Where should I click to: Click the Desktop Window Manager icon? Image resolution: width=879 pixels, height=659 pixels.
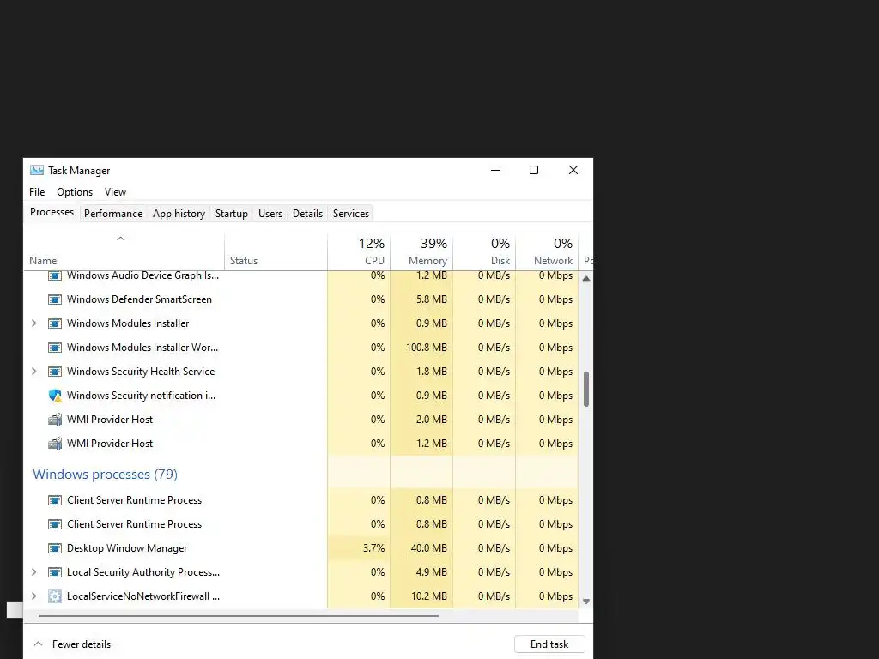point(54,548)
